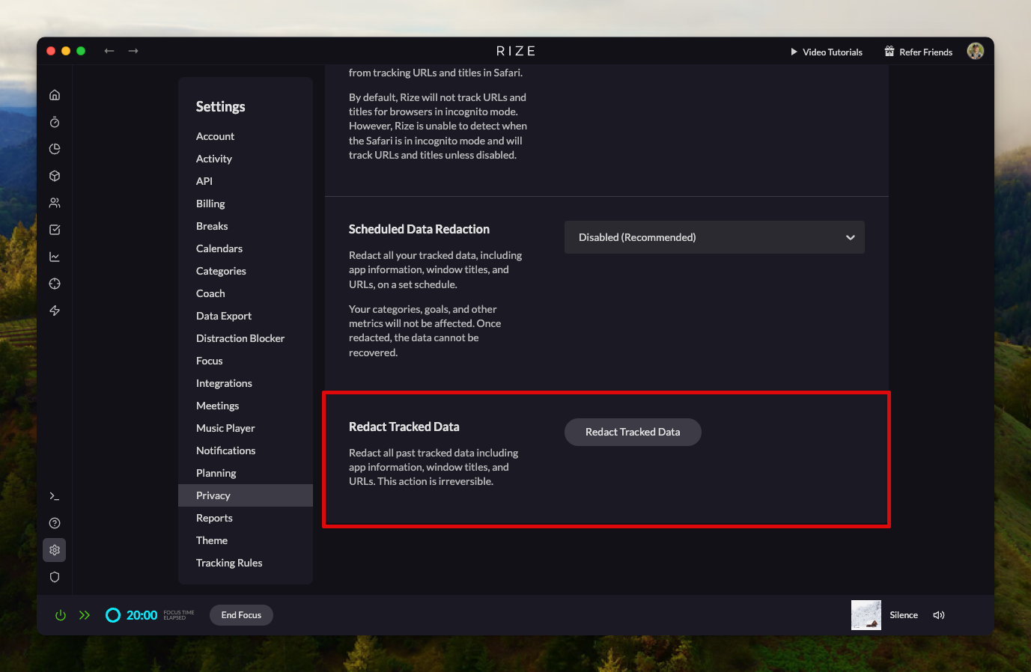Open the user profile avatar
Image resolution: width=1031 pixels, height=672 pixels.
(x=976, y=51)
